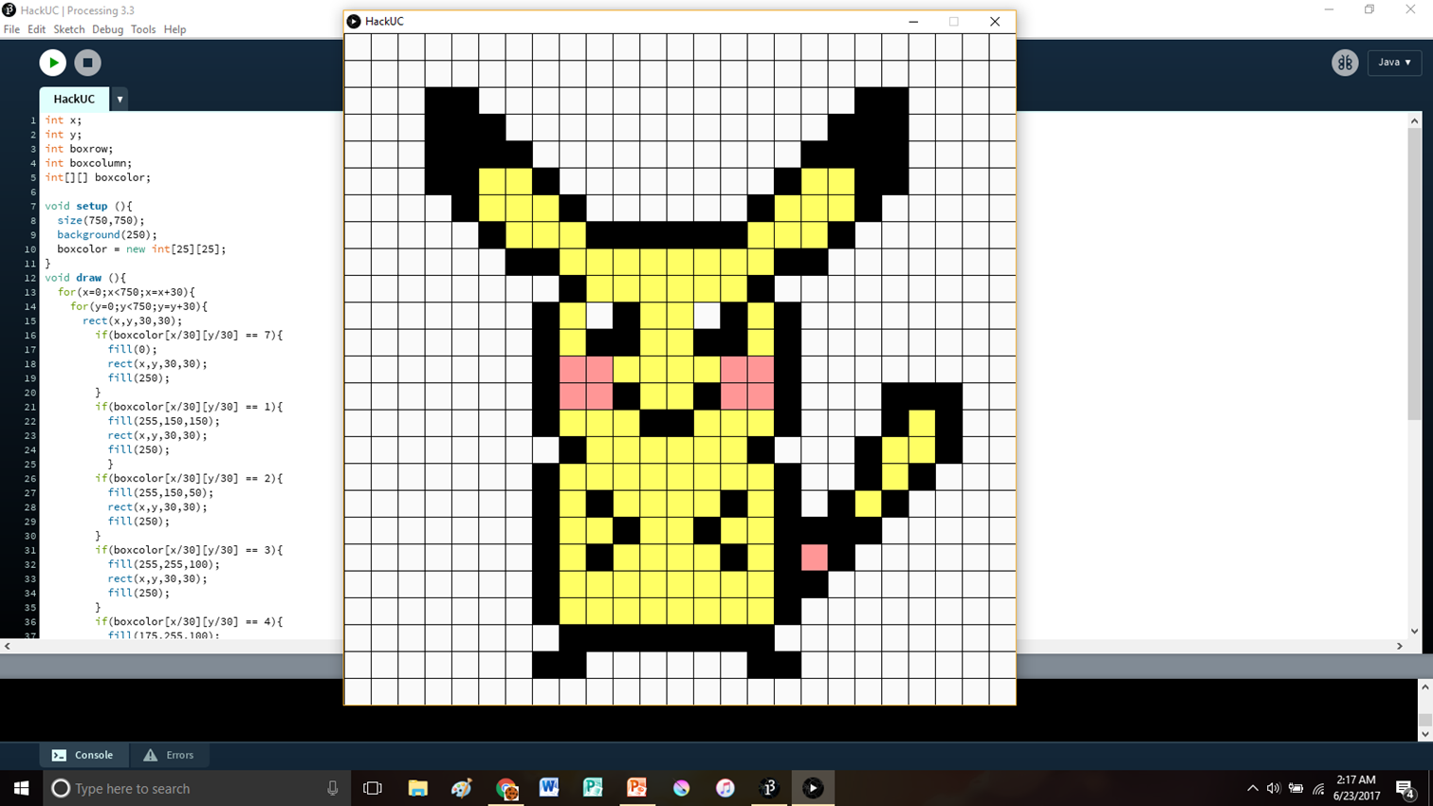Click the Processing logo in the title bar
The image size is (1433, 806).
coord(9,9)
